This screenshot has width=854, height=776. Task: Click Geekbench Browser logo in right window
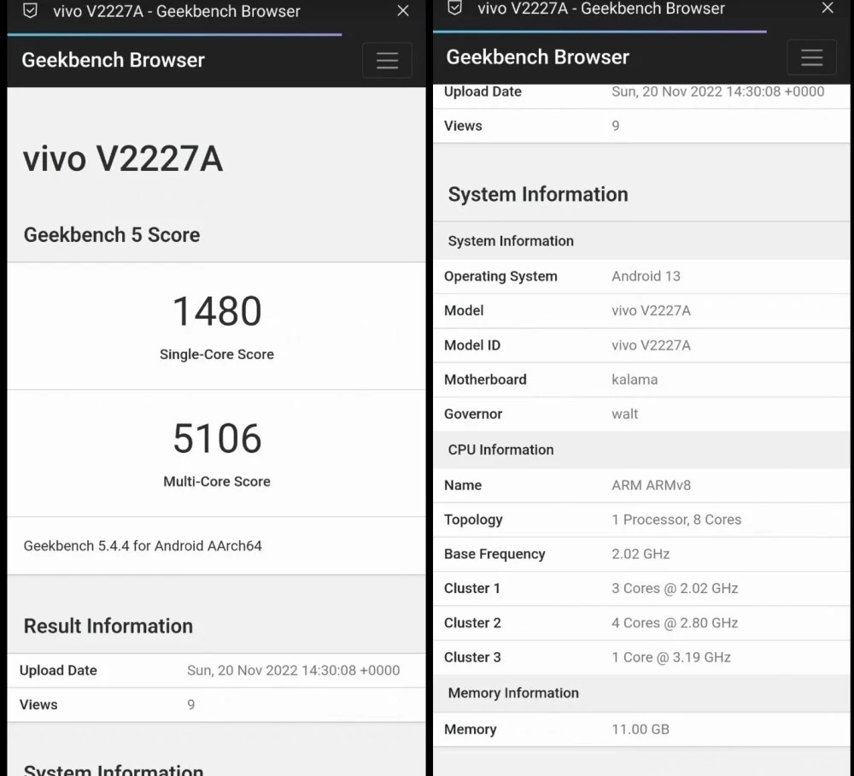[x=537, y=57]
